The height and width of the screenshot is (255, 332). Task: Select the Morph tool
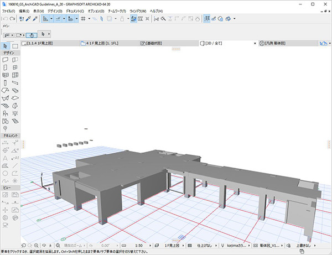pos(15,106)
